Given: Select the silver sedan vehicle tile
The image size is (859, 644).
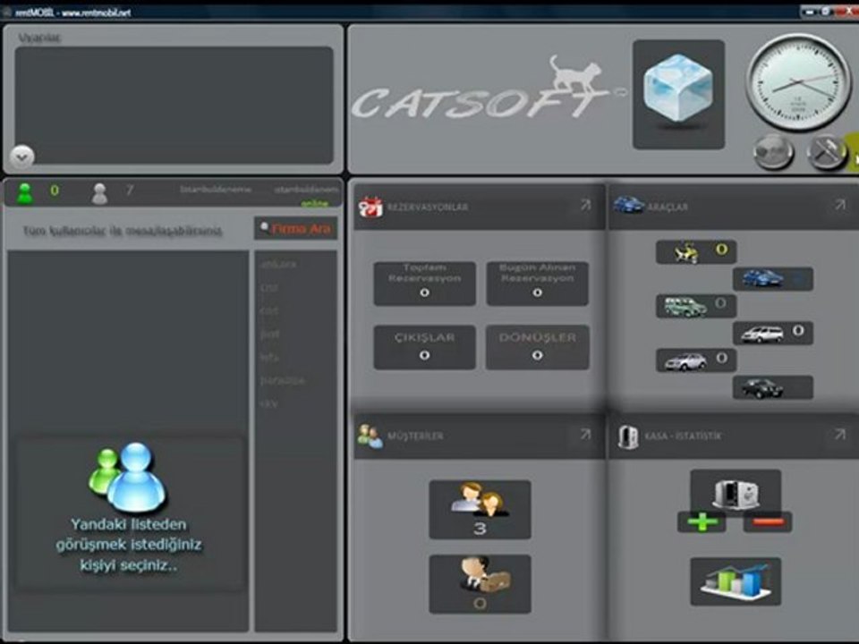Looking at the screenshot, I should coord(696,360).
